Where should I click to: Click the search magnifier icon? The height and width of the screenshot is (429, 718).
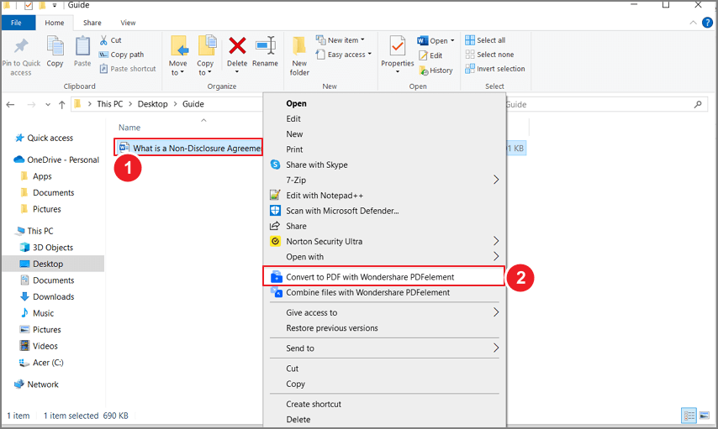pos(697,104)
